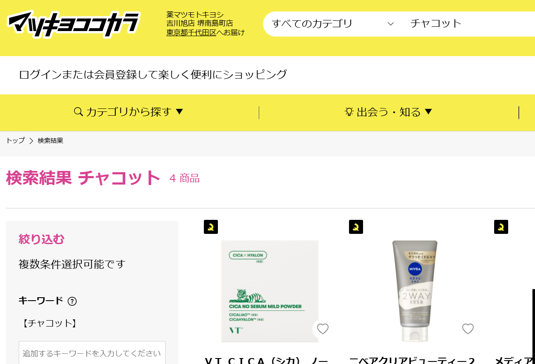Open the keyword help question mark icon
535x364 pixels.
72,301
